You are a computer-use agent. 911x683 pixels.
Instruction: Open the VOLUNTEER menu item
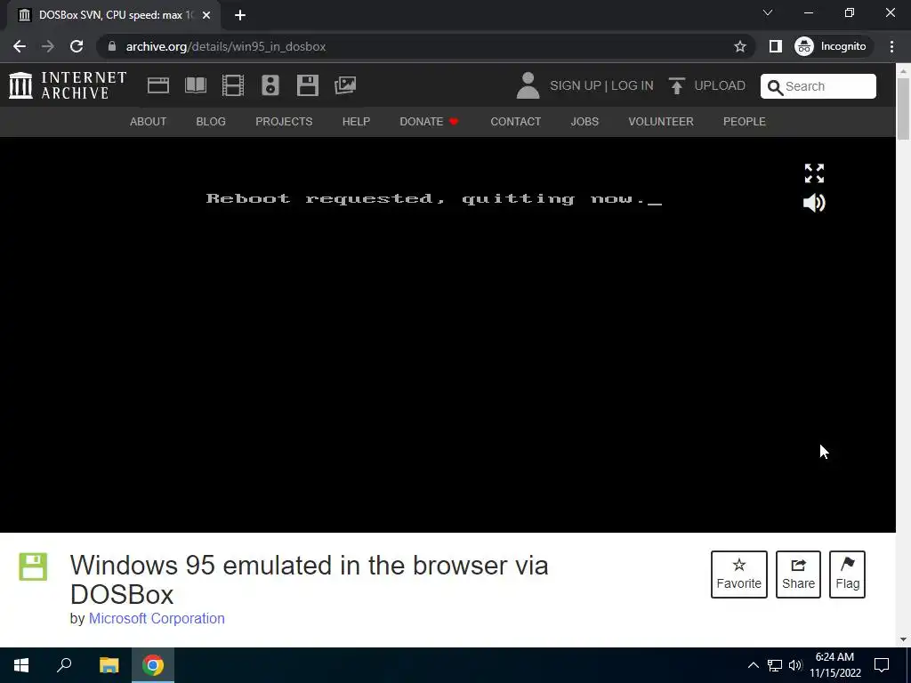(x=661, y=121)
